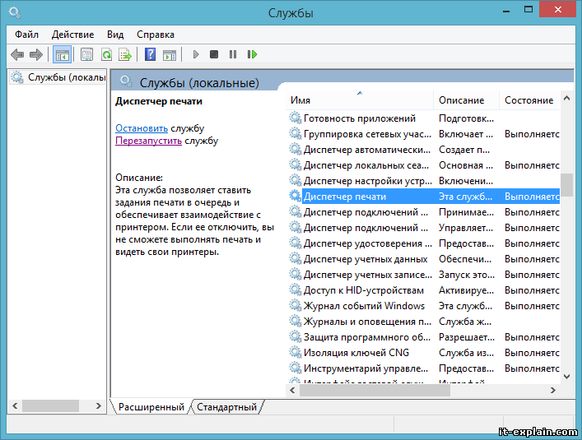
Task: Click gear icon of Журнал событий Windows row
Action: pyautogui.click(x=295, y=305)
